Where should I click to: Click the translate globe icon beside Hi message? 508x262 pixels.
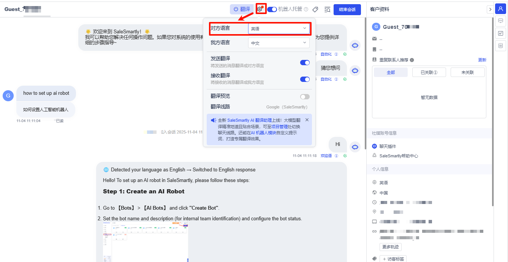355,147
